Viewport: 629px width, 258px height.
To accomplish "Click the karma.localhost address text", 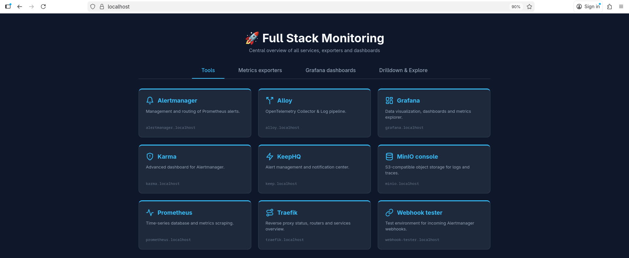I will 162,184.
